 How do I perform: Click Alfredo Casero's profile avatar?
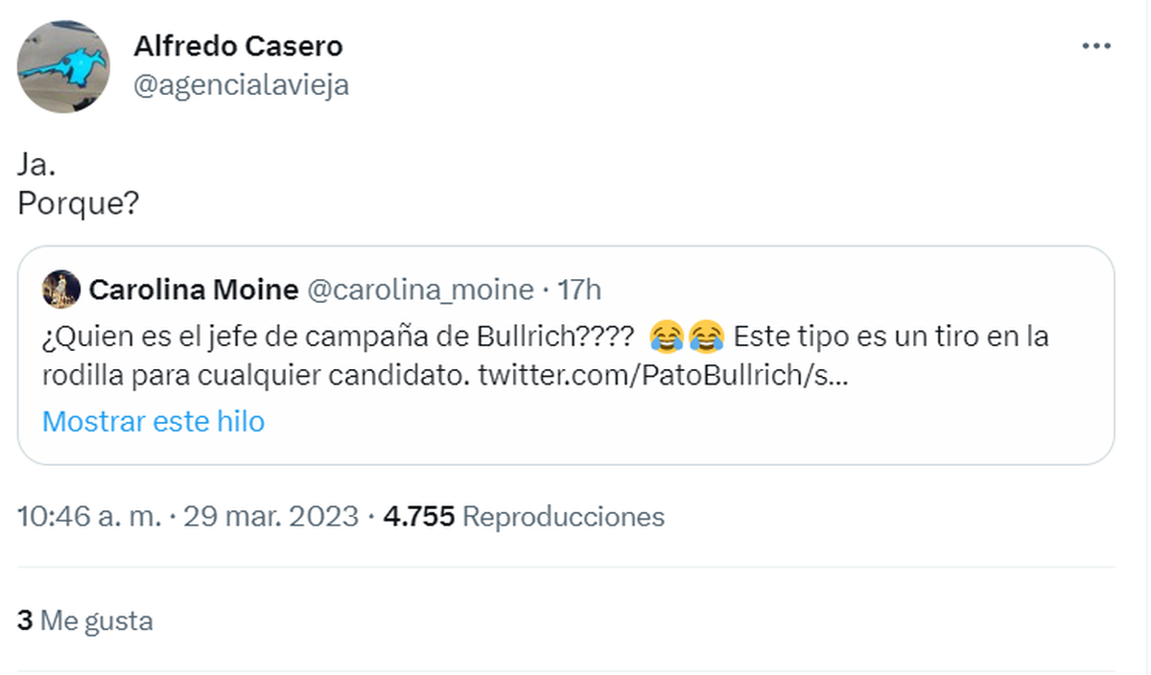(x=64, y=66)
